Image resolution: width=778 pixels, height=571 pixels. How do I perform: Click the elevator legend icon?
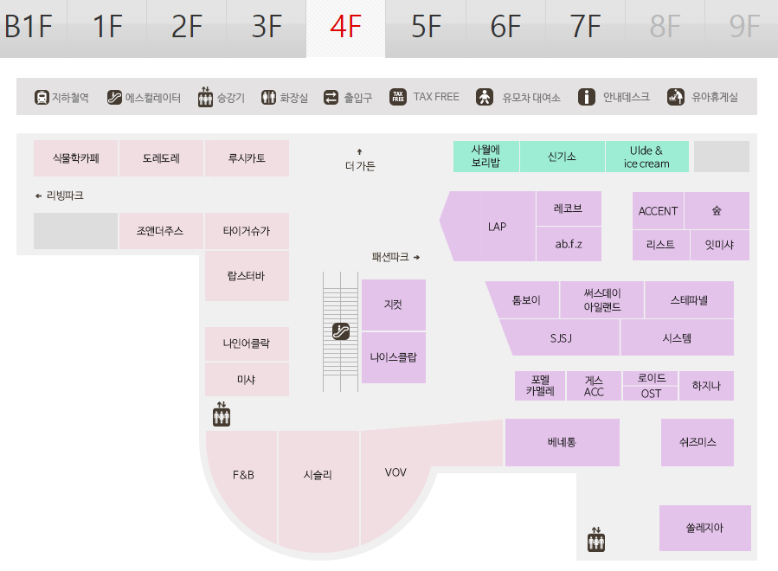pos(205,97)
